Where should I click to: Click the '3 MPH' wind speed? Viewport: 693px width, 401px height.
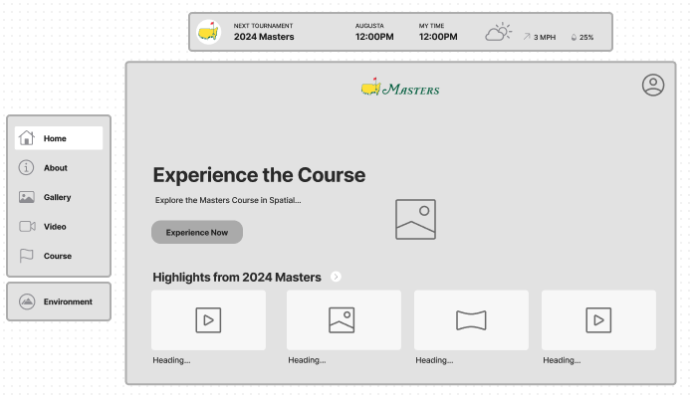point(545,37)
